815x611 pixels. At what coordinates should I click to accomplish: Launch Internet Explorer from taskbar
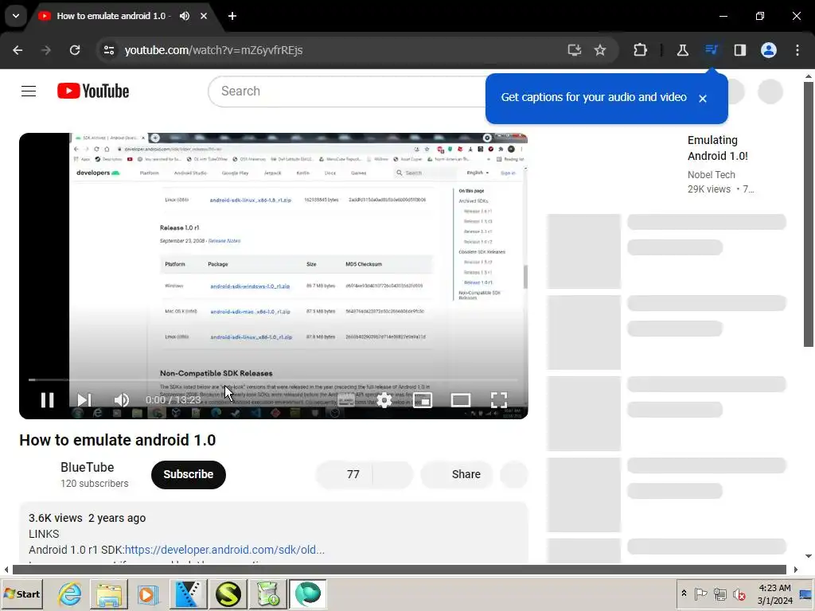70,593
